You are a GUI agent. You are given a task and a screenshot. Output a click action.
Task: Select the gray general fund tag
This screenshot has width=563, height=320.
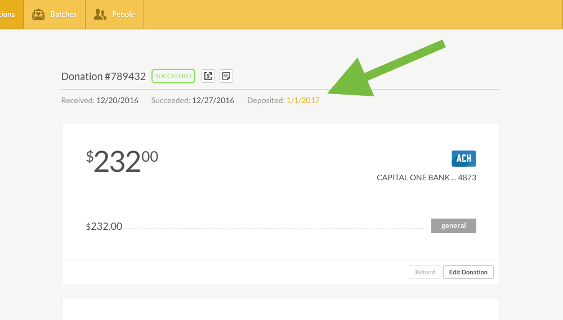(453, 226)
